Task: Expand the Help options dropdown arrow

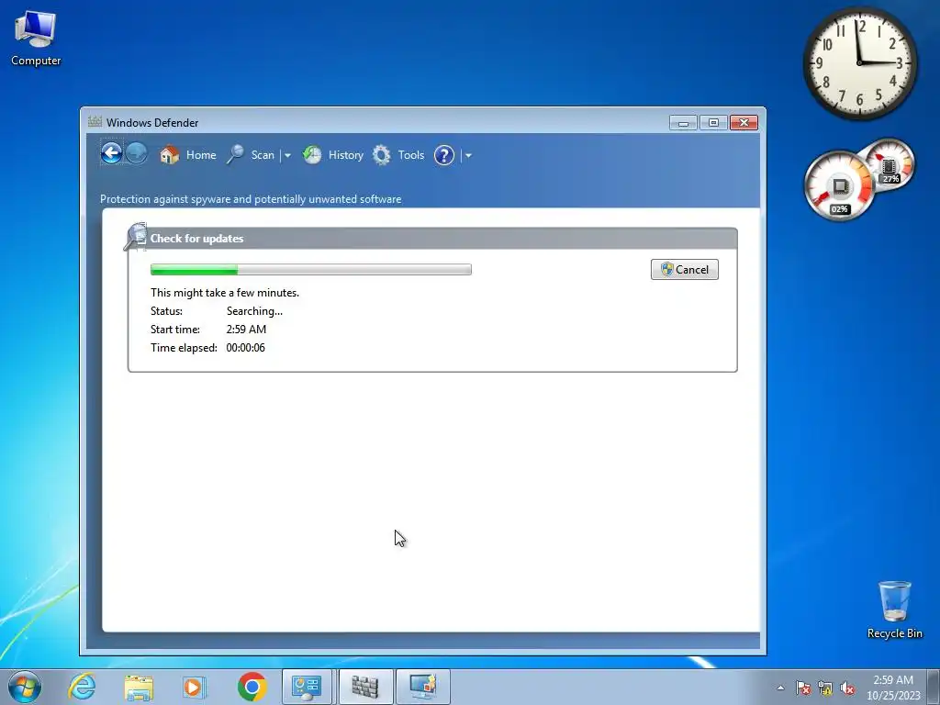Action: point(468,155)
